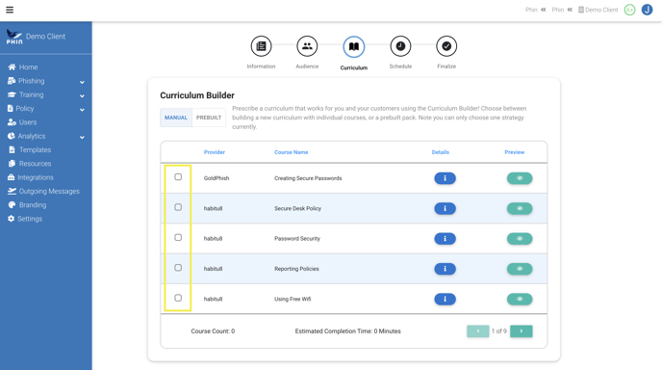Click the user avatar J icon

point(647,10)
